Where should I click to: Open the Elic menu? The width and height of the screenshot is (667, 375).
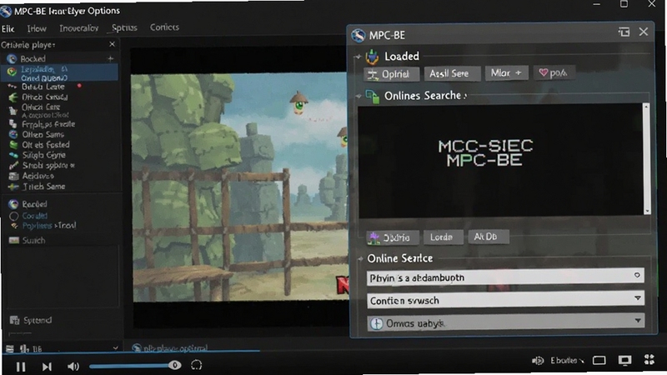tap(8, 29)
